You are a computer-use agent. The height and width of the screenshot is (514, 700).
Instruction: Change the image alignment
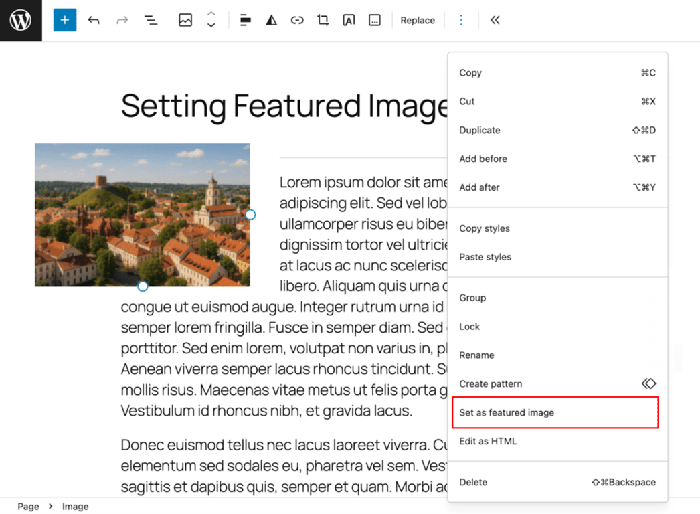(245, 20)
